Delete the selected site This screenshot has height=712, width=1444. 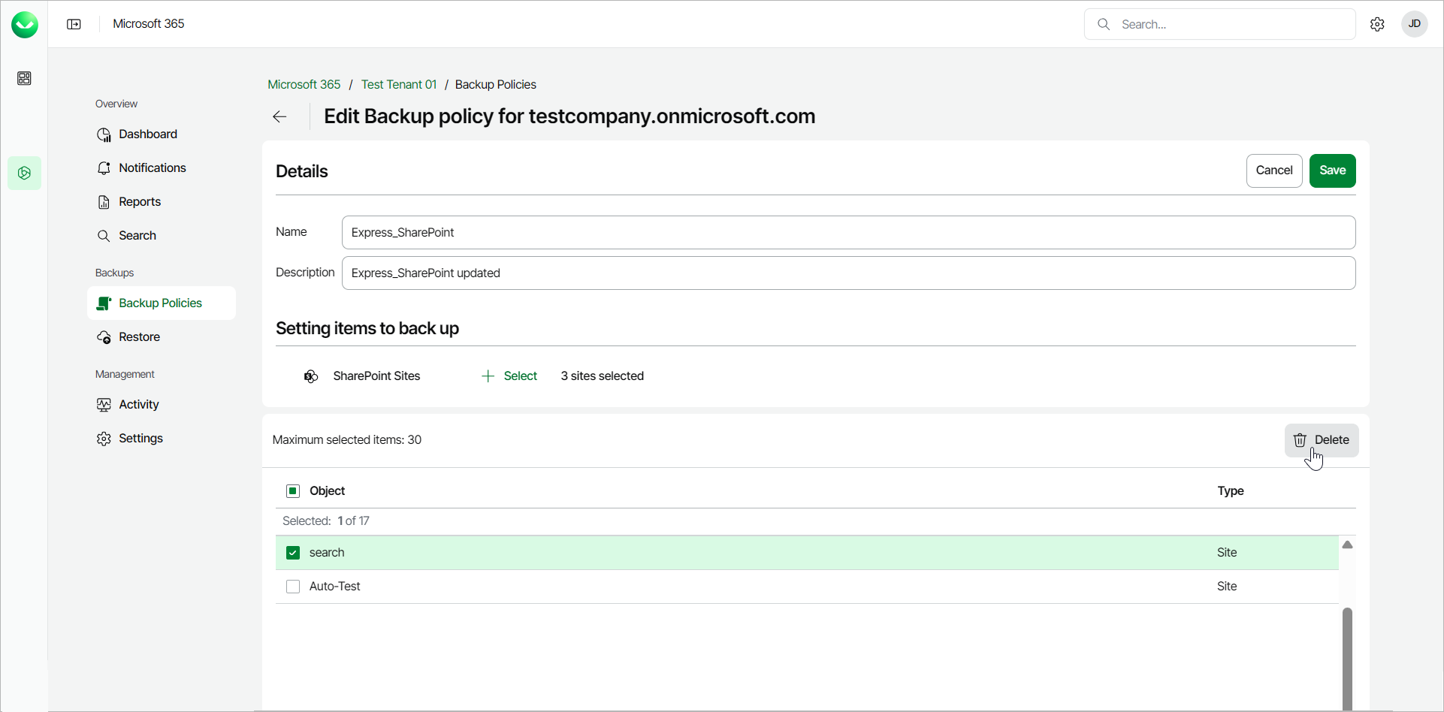[x=1322, y=440]
